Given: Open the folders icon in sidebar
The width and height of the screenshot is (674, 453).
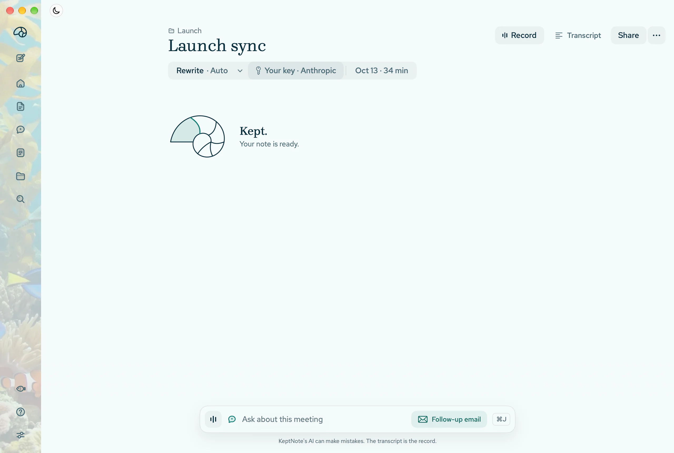Looking at the screenshot, I should coord(21,176).
